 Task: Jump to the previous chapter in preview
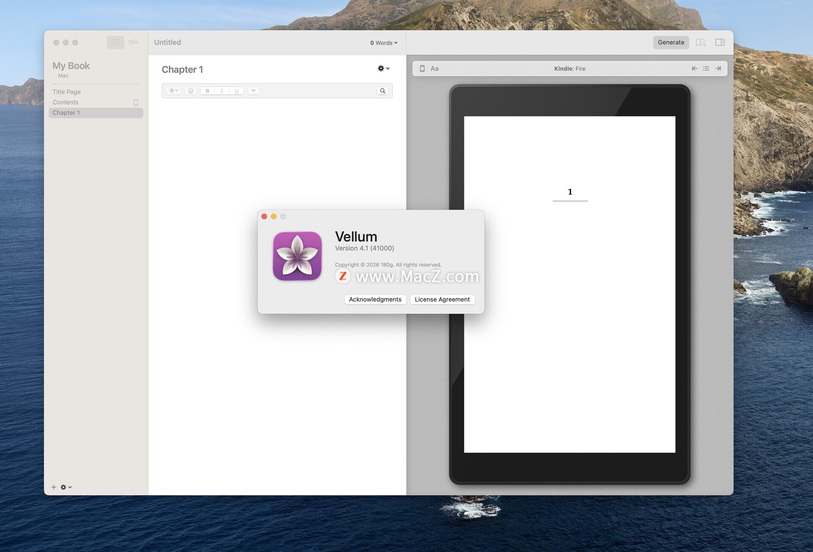(x=694, y=69)
